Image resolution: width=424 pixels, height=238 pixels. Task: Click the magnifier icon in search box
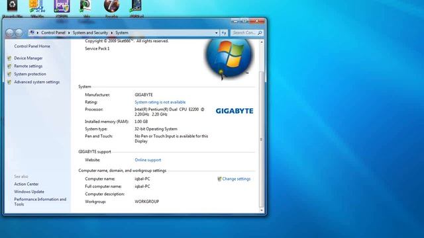[x=260, y=32]
